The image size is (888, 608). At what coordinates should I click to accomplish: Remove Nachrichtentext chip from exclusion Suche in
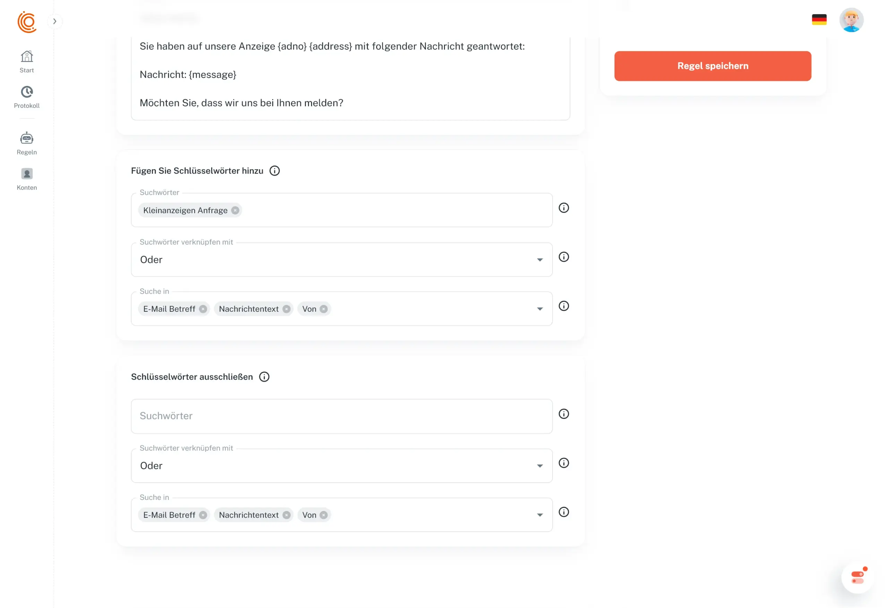tap(286, 515)
